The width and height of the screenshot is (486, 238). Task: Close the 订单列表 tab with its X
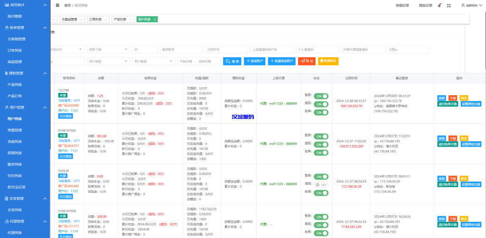coord(106,19)
